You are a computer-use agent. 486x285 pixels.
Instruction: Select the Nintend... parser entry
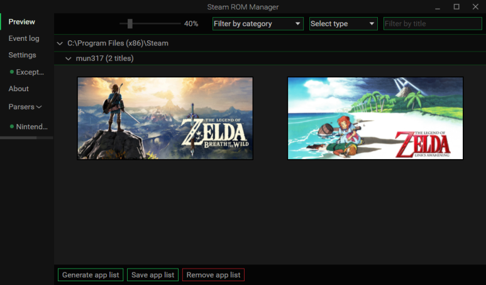[x=31, y=126]
